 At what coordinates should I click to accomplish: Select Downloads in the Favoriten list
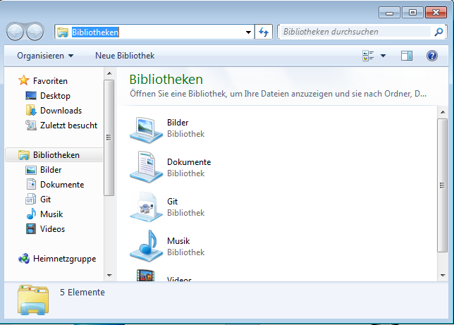click(61, 111)
